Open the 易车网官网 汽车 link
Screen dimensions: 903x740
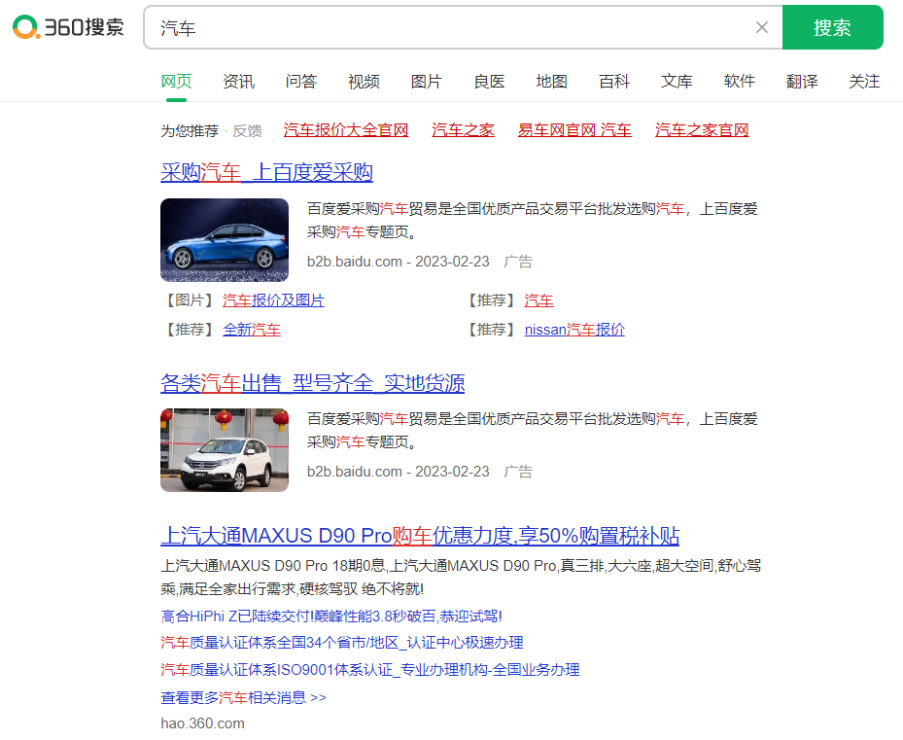tap(574, 129)
